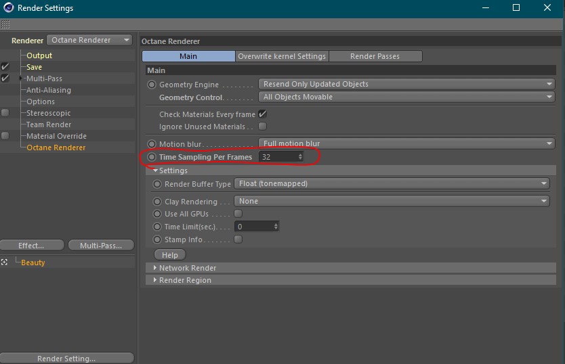The height and width of the screenshot is (364, 565).
Task: Toggle the Time Sampling Per Frames animation dot
Action: point(152,157)
